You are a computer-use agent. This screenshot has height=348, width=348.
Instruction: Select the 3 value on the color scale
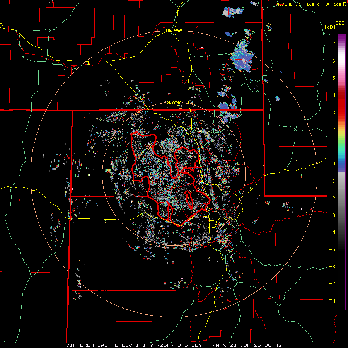[334, 112]
